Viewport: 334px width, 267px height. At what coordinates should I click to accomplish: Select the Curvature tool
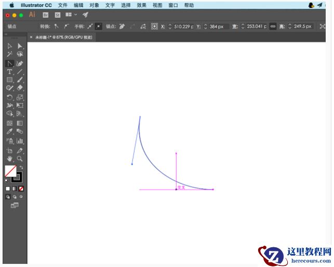pos(20,63)
